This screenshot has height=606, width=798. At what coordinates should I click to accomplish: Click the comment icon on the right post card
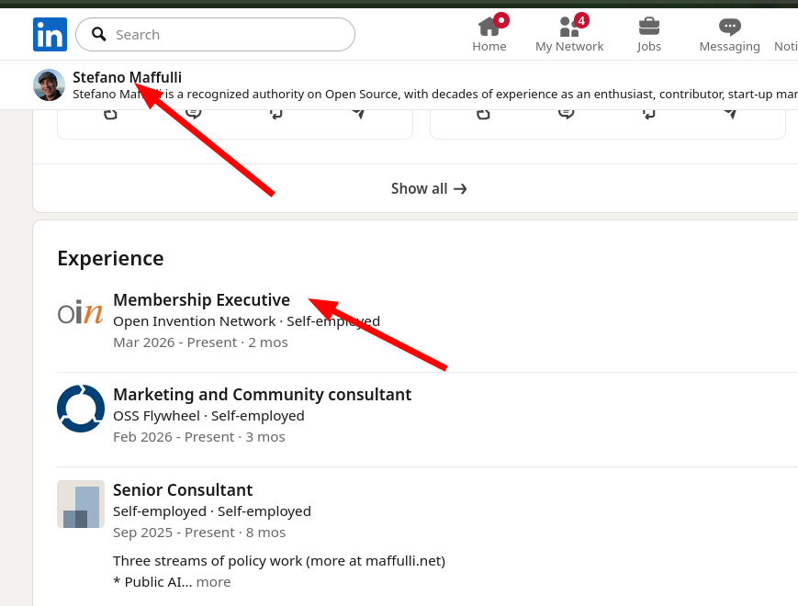click(566, 114)
